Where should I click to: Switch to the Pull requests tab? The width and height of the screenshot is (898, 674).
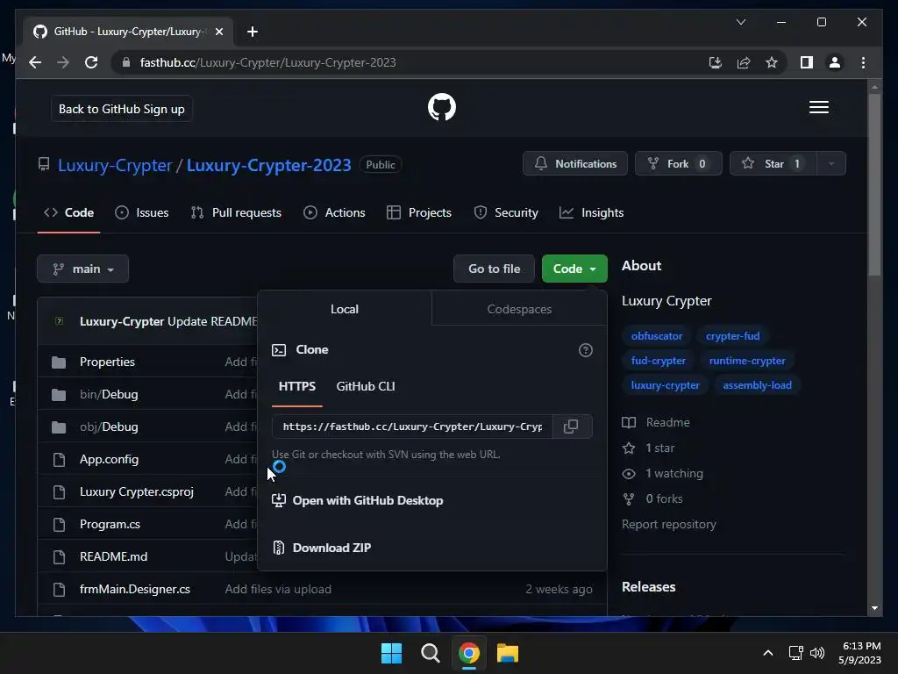click(236, 212)
